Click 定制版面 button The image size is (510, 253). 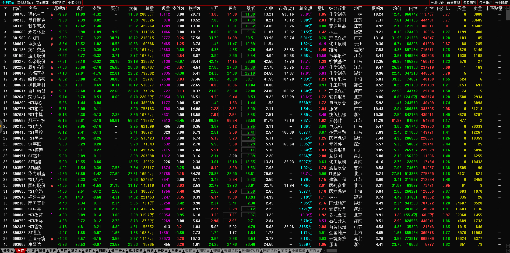tap(502, 3)
